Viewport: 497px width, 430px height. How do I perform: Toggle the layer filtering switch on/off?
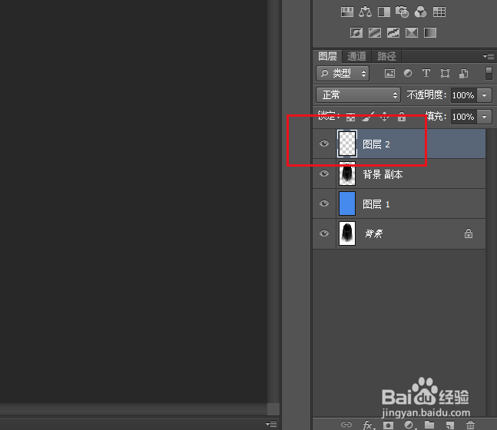click(489, 74)
